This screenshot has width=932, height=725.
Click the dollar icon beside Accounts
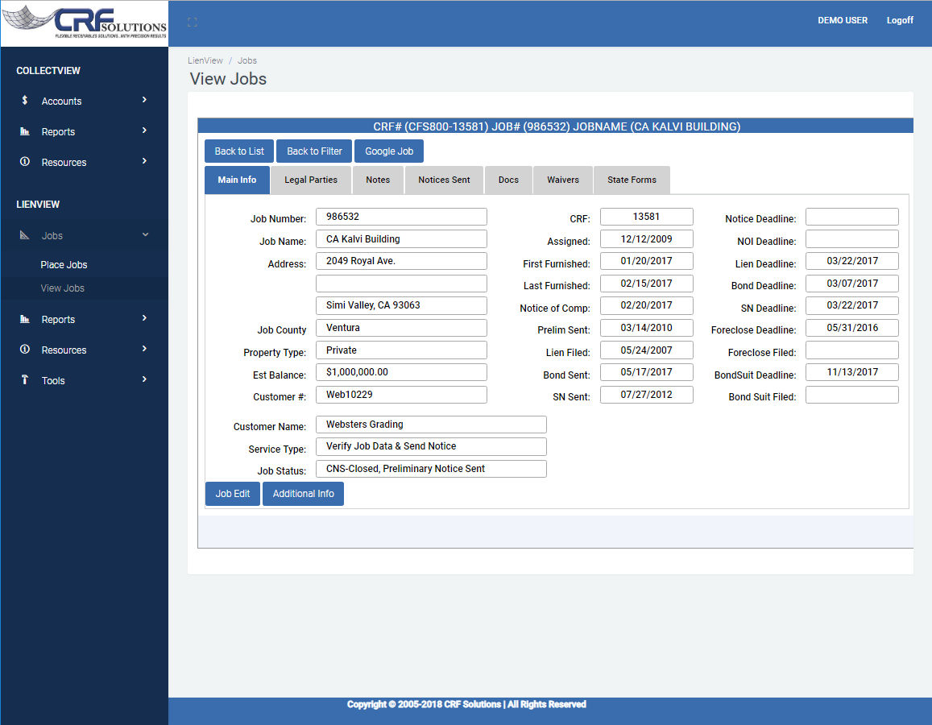(x=24, y=101)
